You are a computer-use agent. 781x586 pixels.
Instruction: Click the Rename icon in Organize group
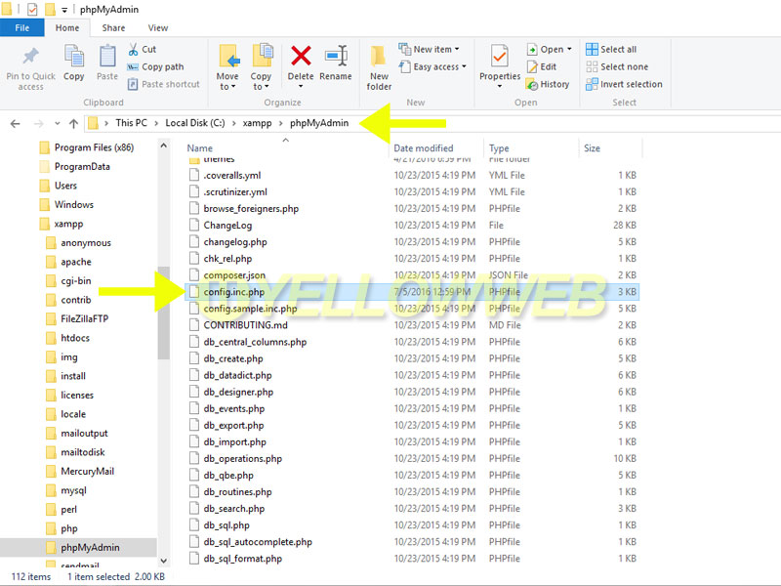click(336, 57)
